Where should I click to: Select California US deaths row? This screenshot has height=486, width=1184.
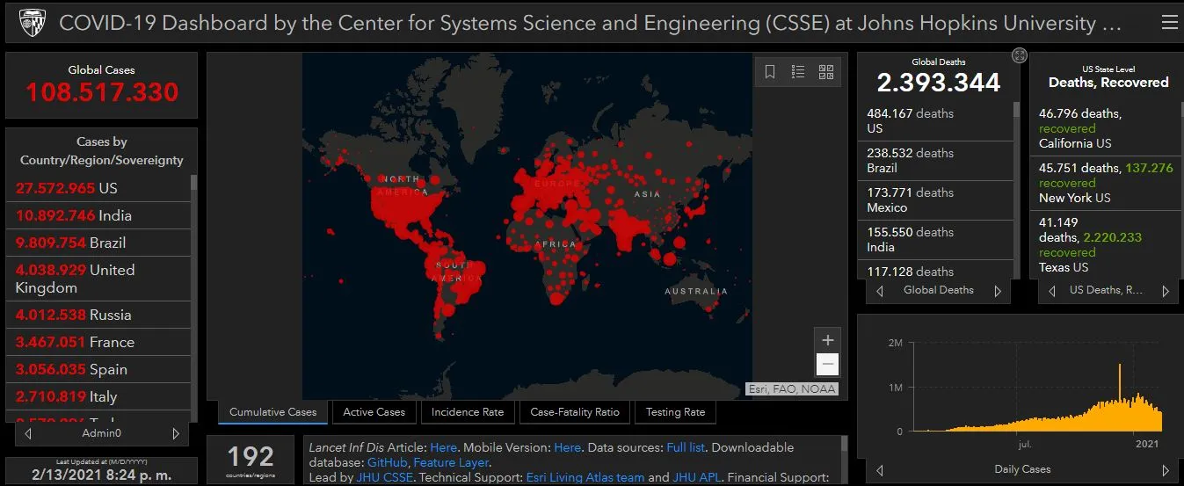(x=1107, y=128)
